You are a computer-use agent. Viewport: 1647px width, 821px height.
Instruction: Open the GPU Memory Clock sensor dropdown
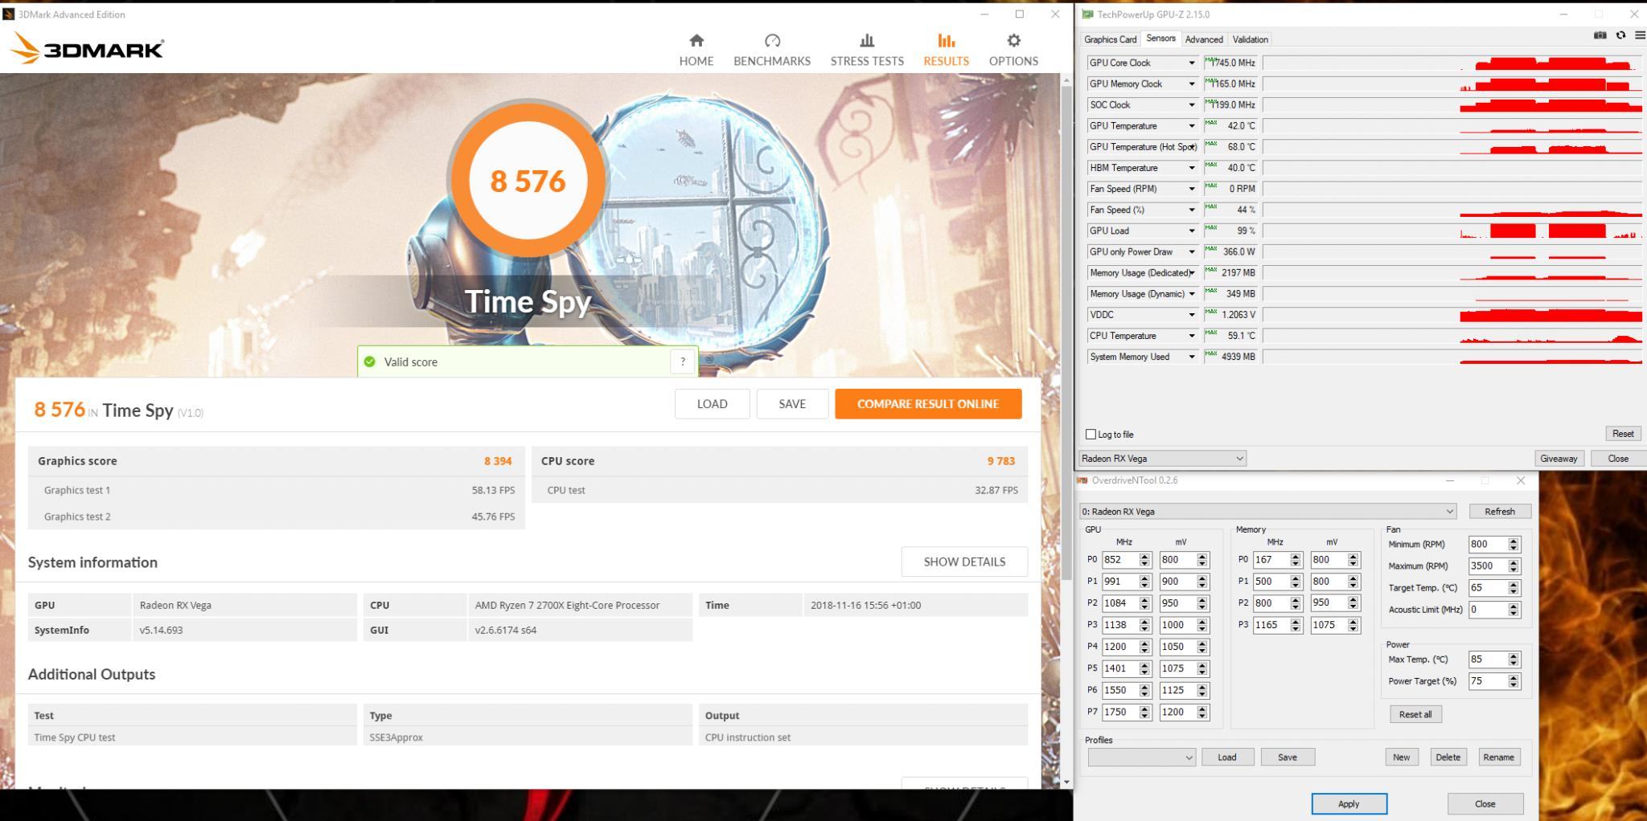click(x=1192, y=84)
